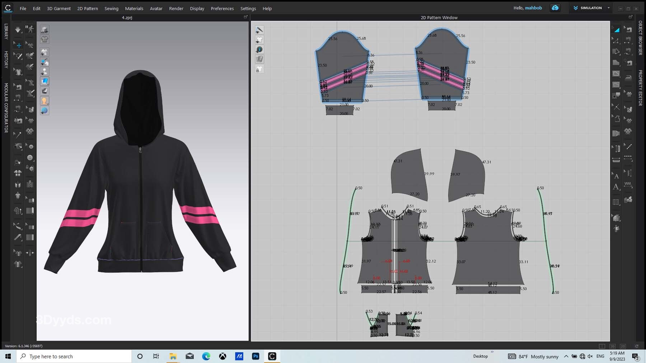646x363 pixels.
Task: Toggle the blue 3D environment globe display
Action: click(x=44, y=111)
